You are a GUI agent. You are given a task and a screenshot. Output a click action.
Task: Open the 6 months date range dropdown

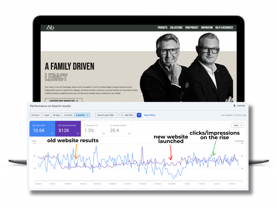82,115
